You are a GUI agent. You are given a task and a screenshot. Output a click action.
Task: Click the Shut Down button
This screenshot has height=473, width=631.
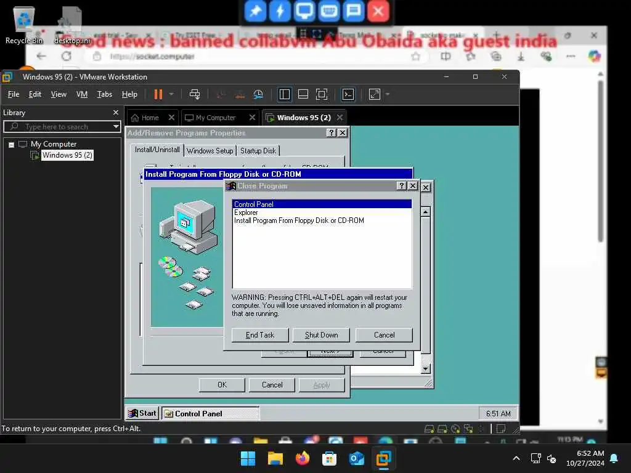(x=321, y=335)
